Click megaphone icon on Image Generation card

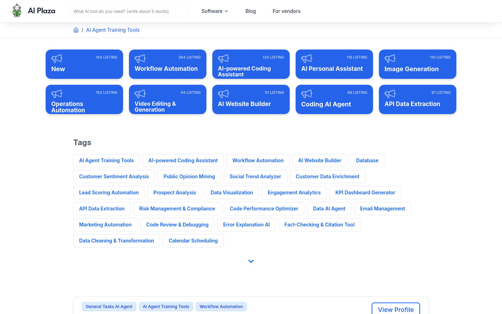(x=390, y=59)
